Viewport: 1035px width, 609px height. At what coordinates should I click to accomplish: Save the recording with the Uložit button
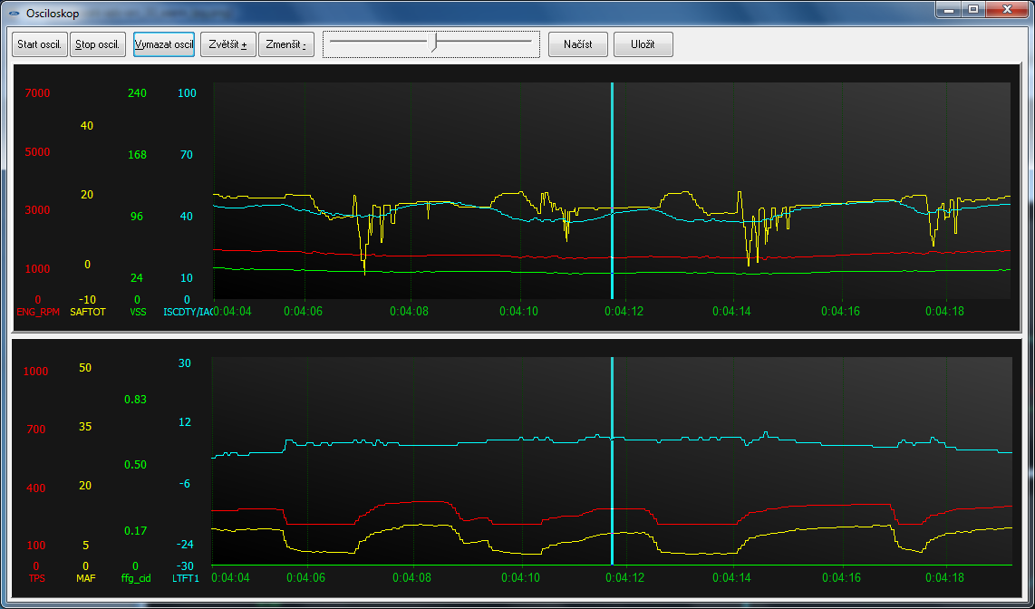click(x=643, y=44)
